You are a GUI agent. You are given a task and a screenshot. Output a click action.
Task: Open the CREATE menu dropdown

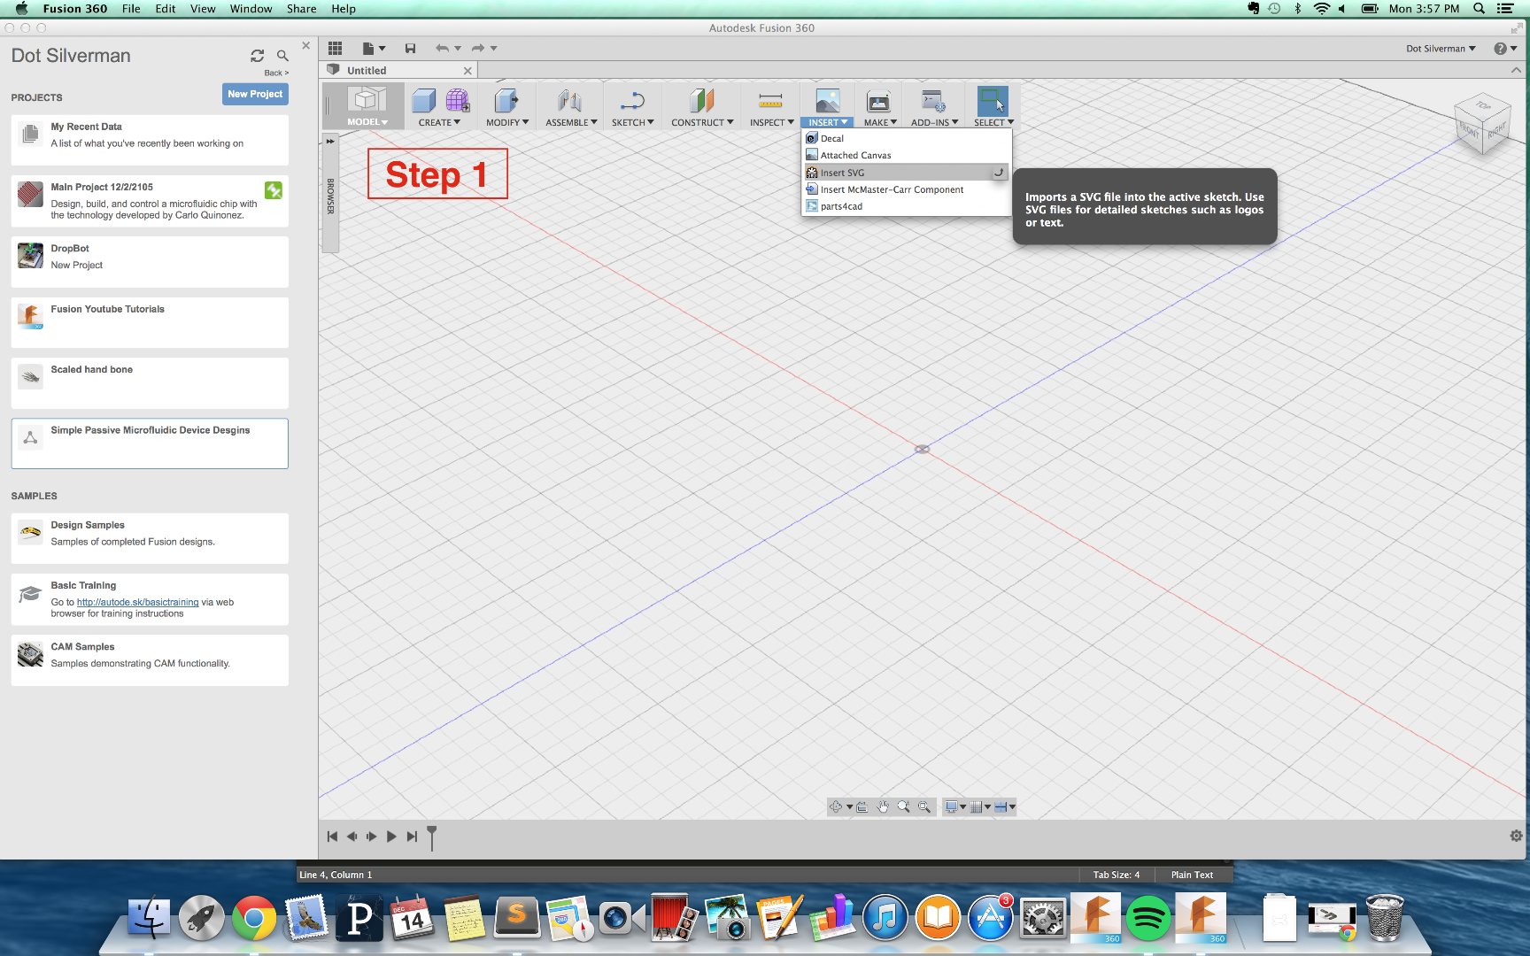pos(439,122)
